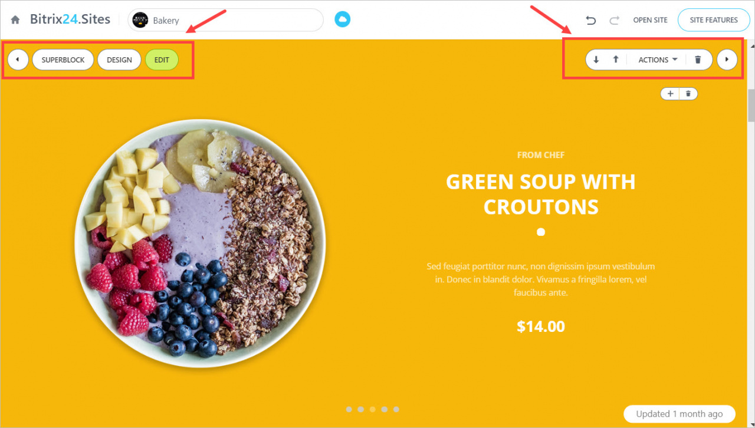The width and height of the screenshot is (755, 428).
Task: Open the block Design panel
Action: [119, 60]
